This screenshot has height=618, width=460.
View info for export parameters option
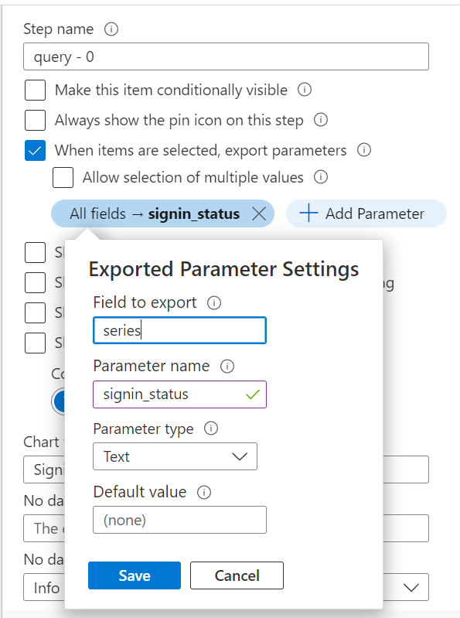364,150
